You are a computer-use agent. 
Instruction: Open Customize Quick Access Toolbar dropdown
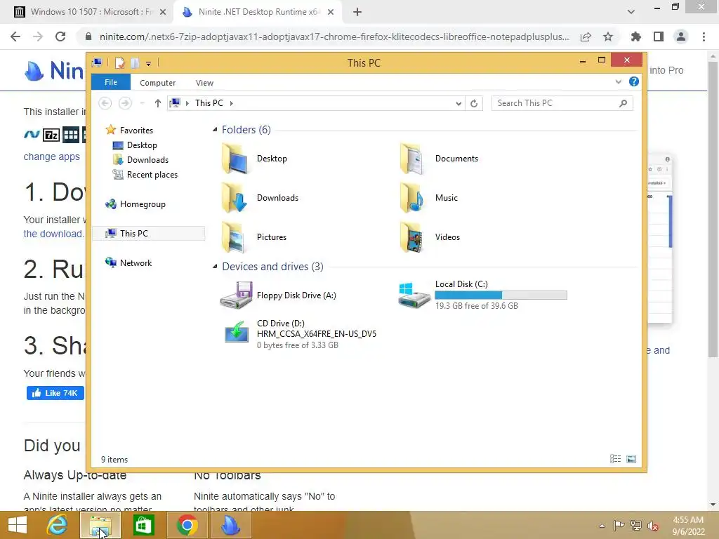click(149, 64)
